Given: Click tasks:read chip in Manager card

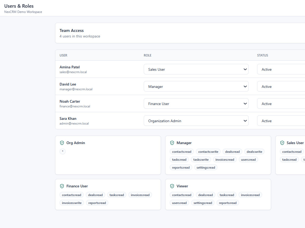Looking at the screenshot, I should pyautogui.click(x=179, y=160).
